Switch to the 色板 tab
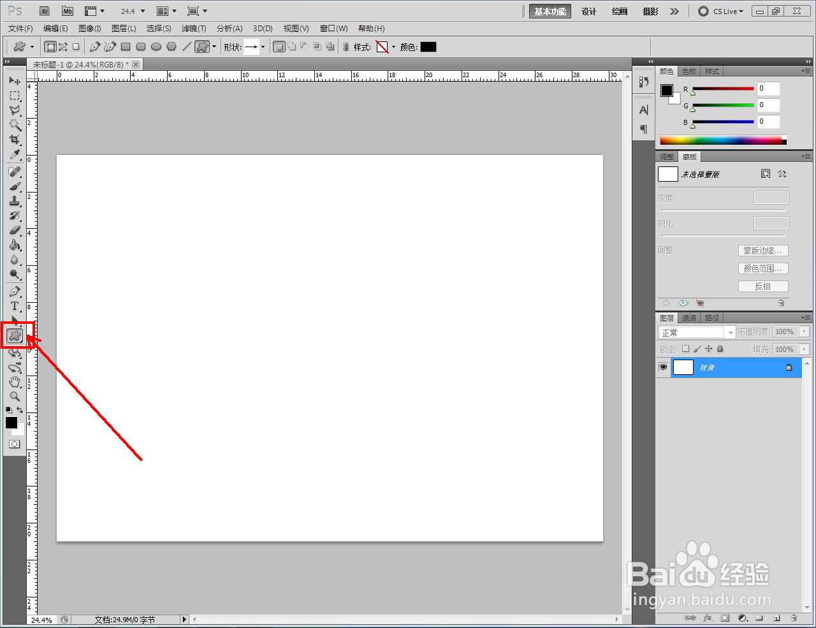816x628 pixels. [689, 71]
